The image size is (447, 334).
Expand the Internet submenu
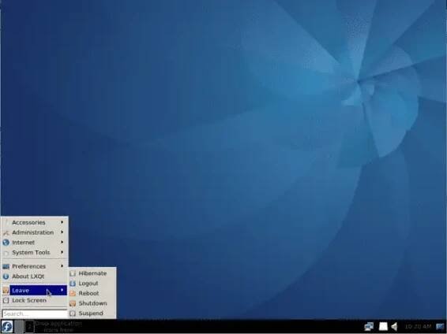tap(35, 242)
